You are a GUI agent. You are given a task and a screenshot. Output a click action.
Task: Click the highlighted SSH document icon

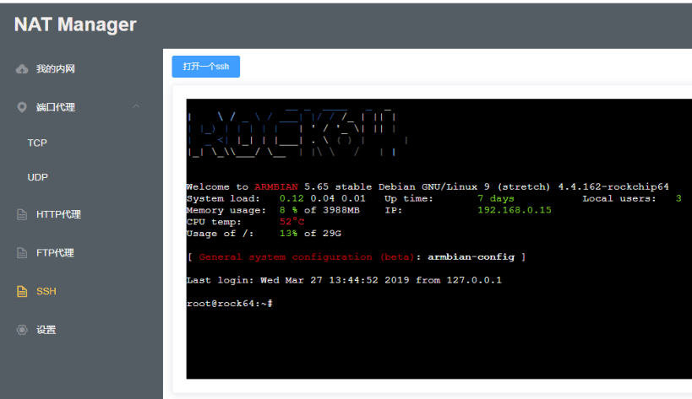pos(22,291)
